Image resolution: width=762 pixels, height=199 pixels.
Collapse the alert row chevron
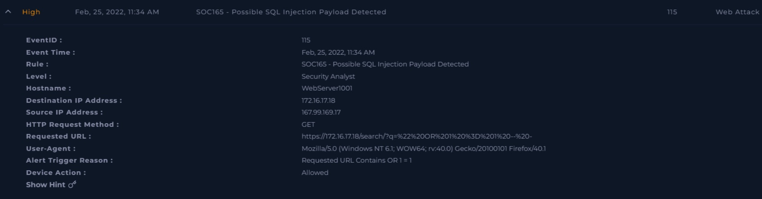click(x=8, y=12)
